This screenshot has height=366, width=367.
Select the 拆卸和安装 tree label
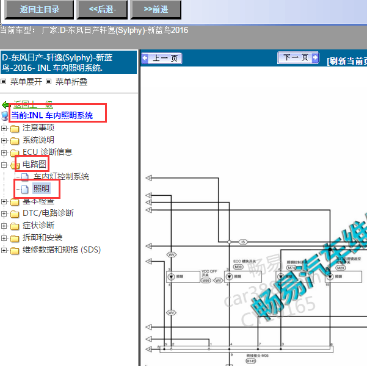[x=42, y=237]
